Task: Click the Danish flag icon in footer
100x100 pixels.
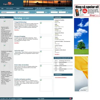Action: [70, 98]
